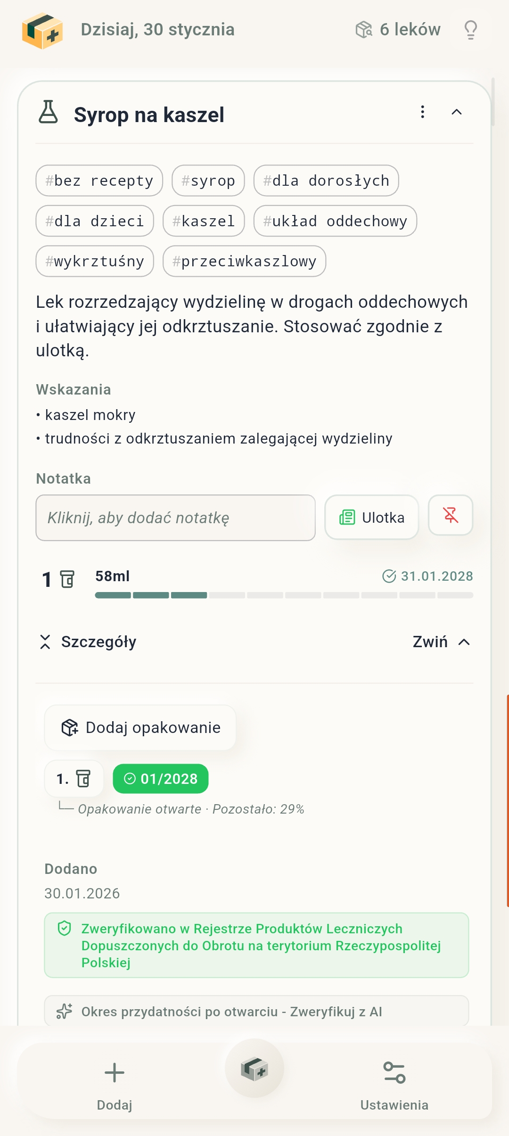Toggle the #bez recepty tag
The height and width of the screenshot is (1136, 509).
coord(99,181)
